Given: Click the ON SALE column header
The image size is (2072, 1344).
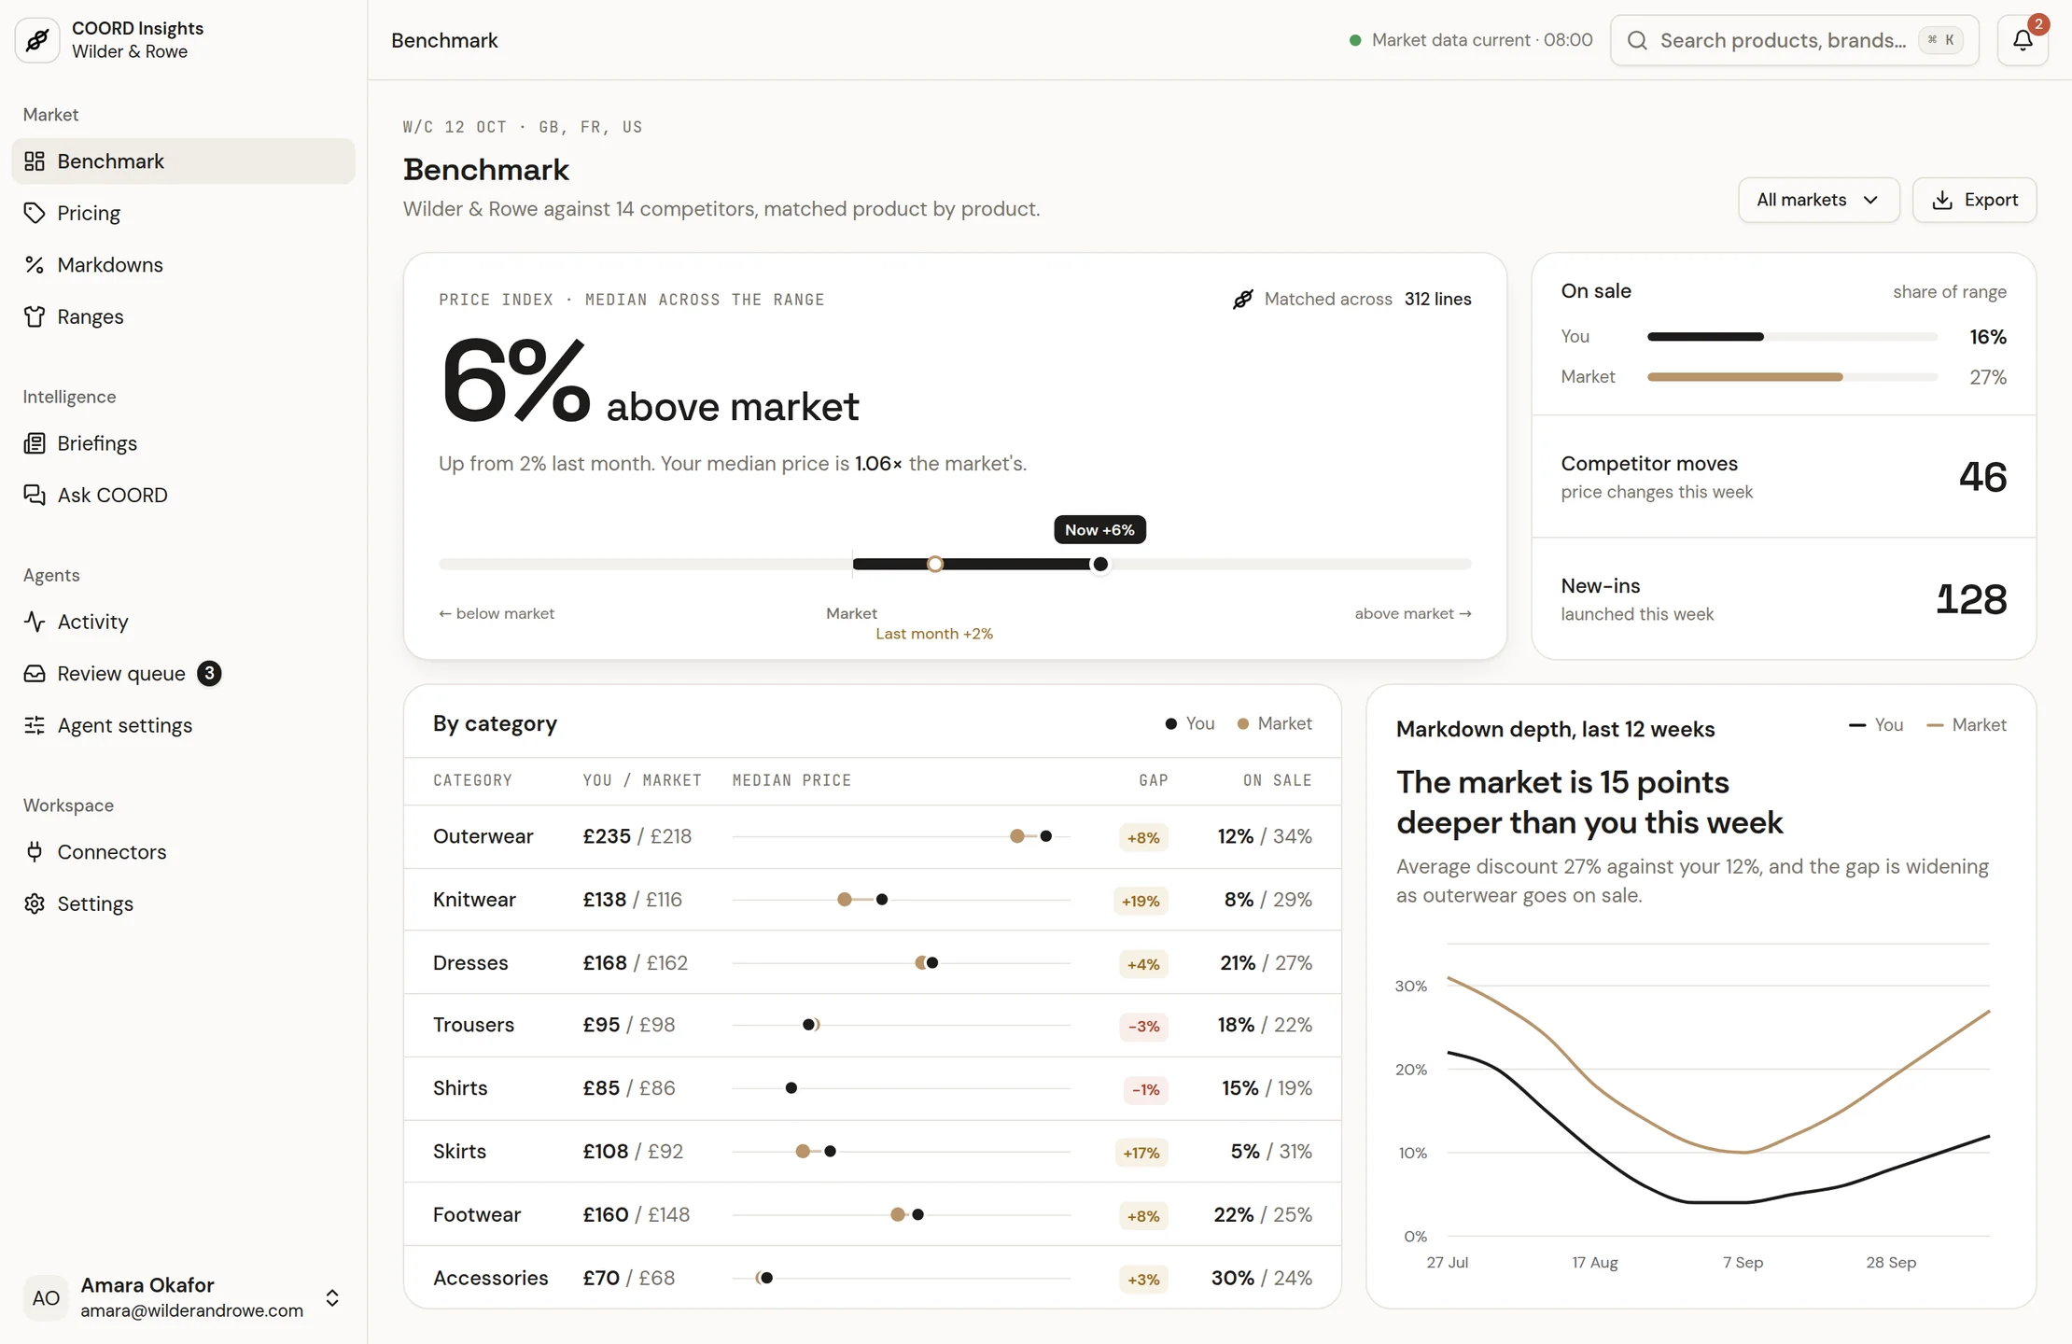Looking at the screenshot, I should click(x=1277, y=780).
